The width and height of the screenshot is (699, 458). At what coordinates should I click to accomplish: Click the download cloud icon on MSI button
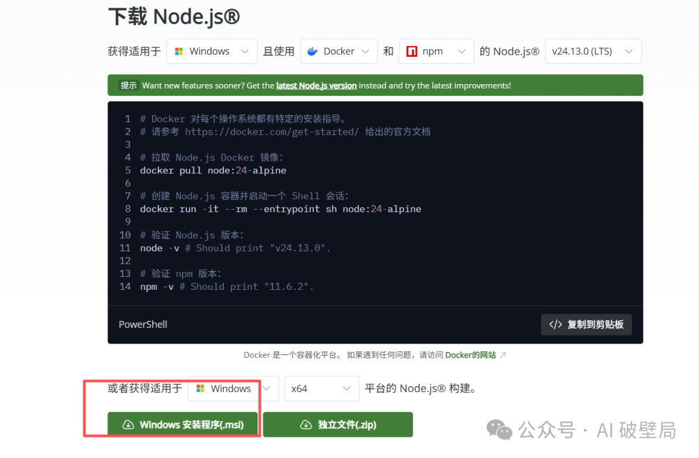[x=128, y=424]
